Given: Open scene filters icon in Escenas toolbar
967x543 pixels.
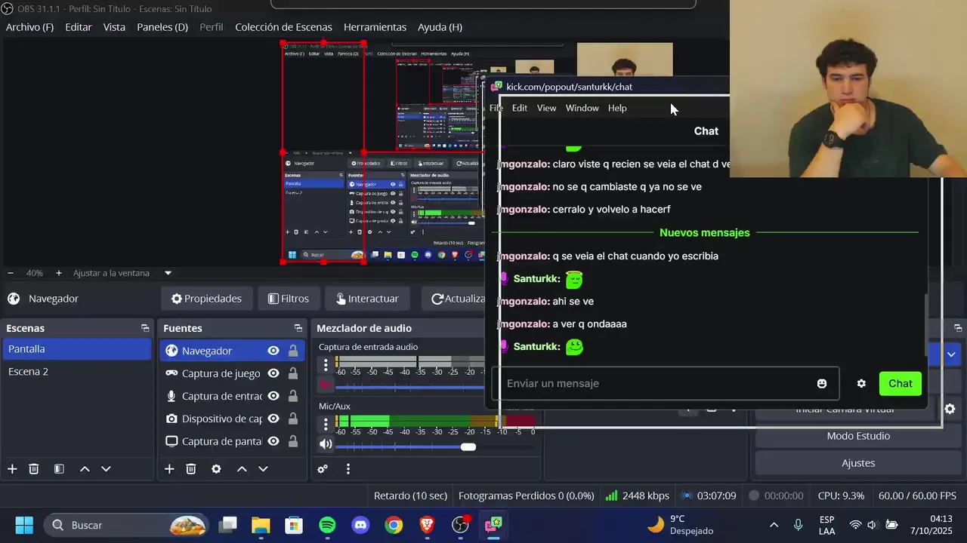Looking at the screenshot, I should 59,469.
